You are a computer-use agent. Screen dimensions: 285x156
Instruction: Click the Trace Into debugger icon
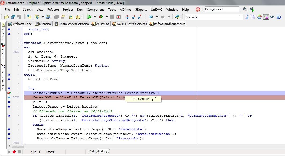pos(127,17)
